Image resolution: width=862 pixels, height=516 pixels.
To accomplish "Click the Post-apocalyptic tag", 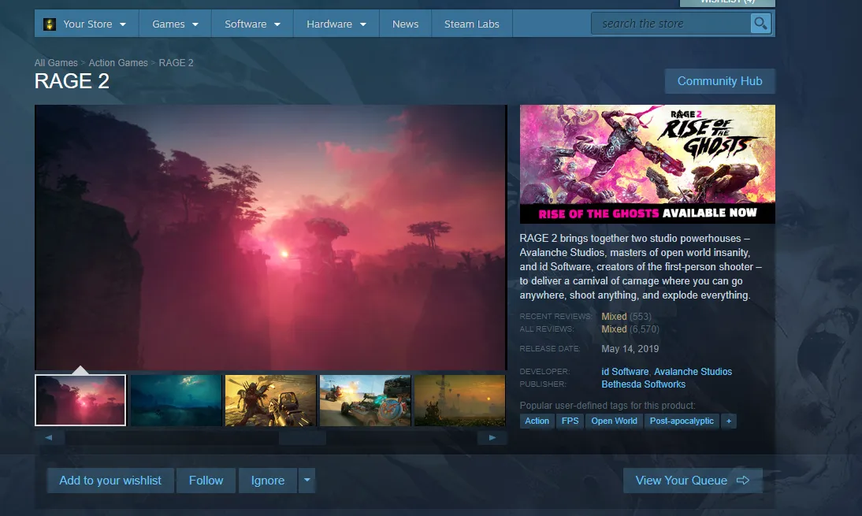I will point(682,421).
